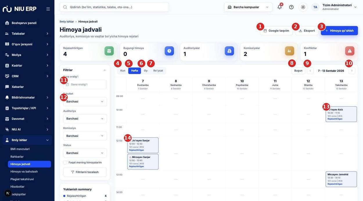Expand the Talabalar sidebar section
The height and width of the screenshot is (201, 363).
tap(27, 34)
